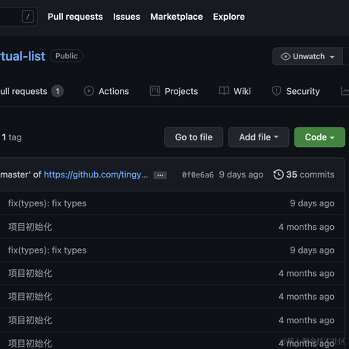Viewport: 349px width, 349px height.
Task: Click the commits history clock icon
Action: pos(278,174)
